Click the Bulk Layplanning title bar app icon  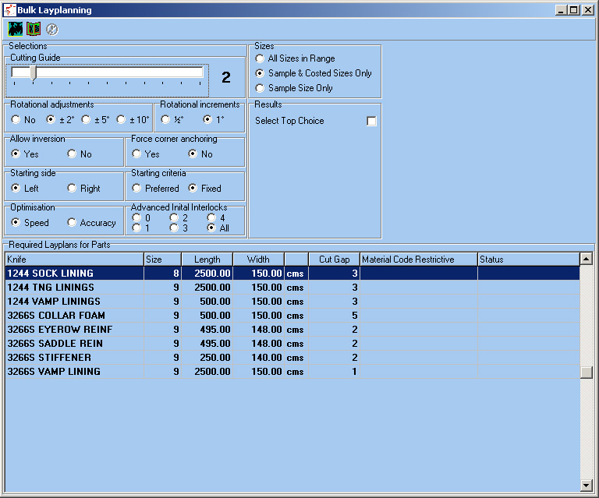tap(10, 10)
